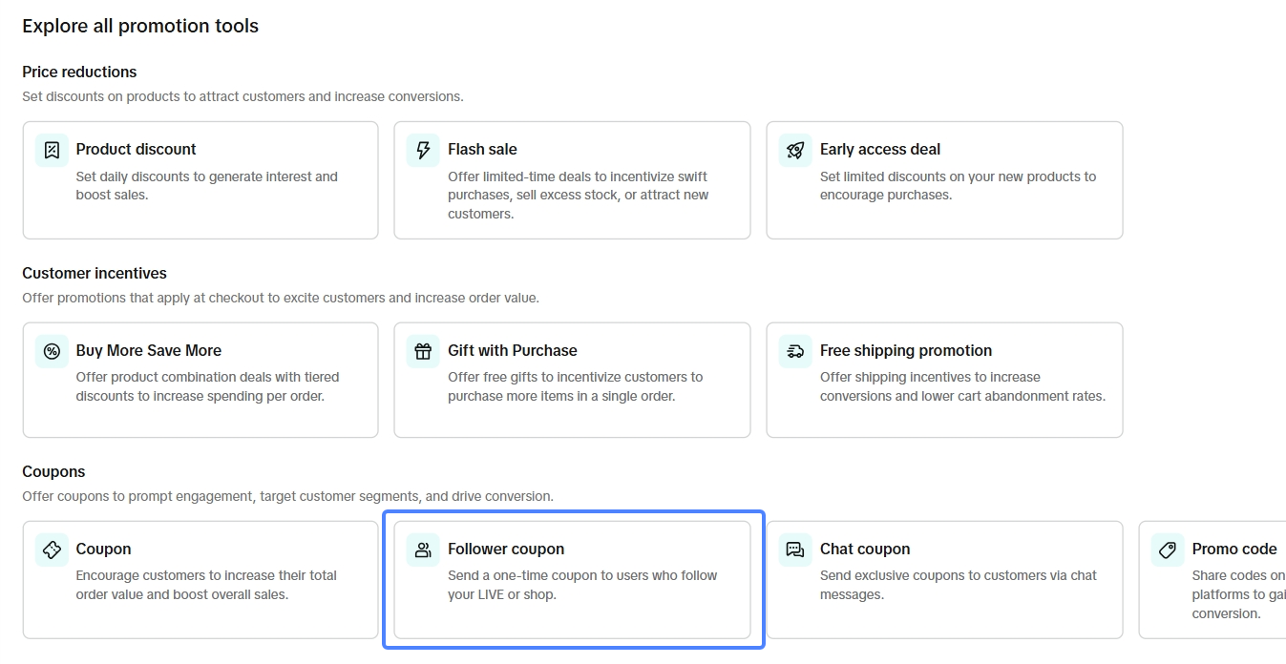Click the Free shipping truck icon
Image resolution: width=1286 pixels, height=664 pixels.
(795, 351)
